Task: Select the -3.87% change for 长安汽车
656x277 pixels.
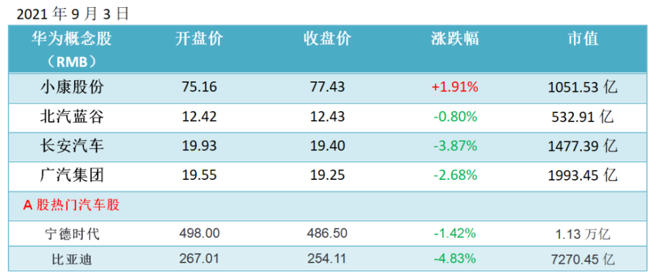Action: [x=455, y=146]
